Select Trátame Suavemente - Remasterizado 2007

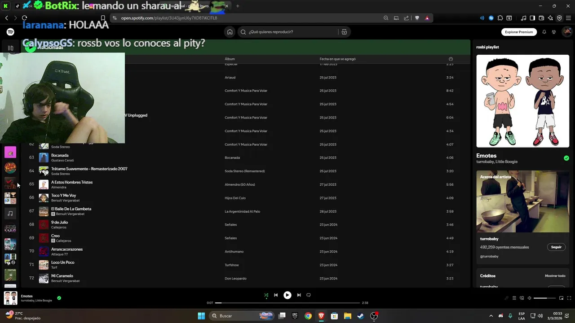(x=89, y=169)
